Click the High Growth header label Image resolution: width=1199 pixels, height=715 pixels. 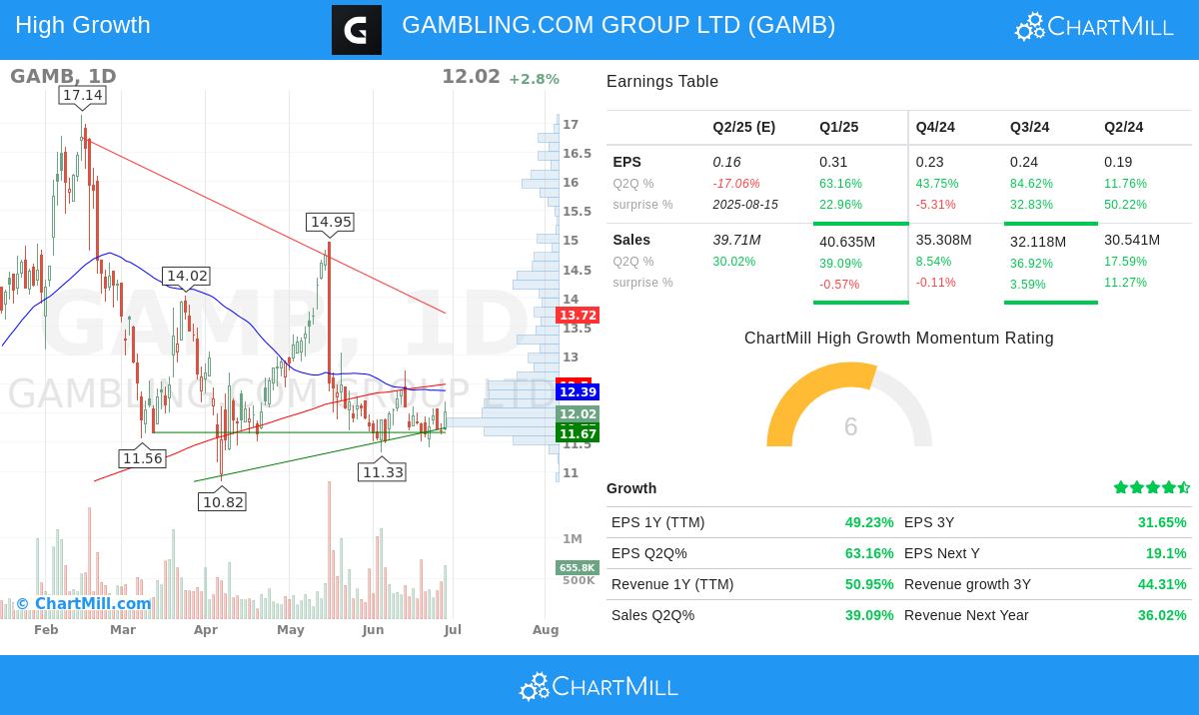coord(83,25)
